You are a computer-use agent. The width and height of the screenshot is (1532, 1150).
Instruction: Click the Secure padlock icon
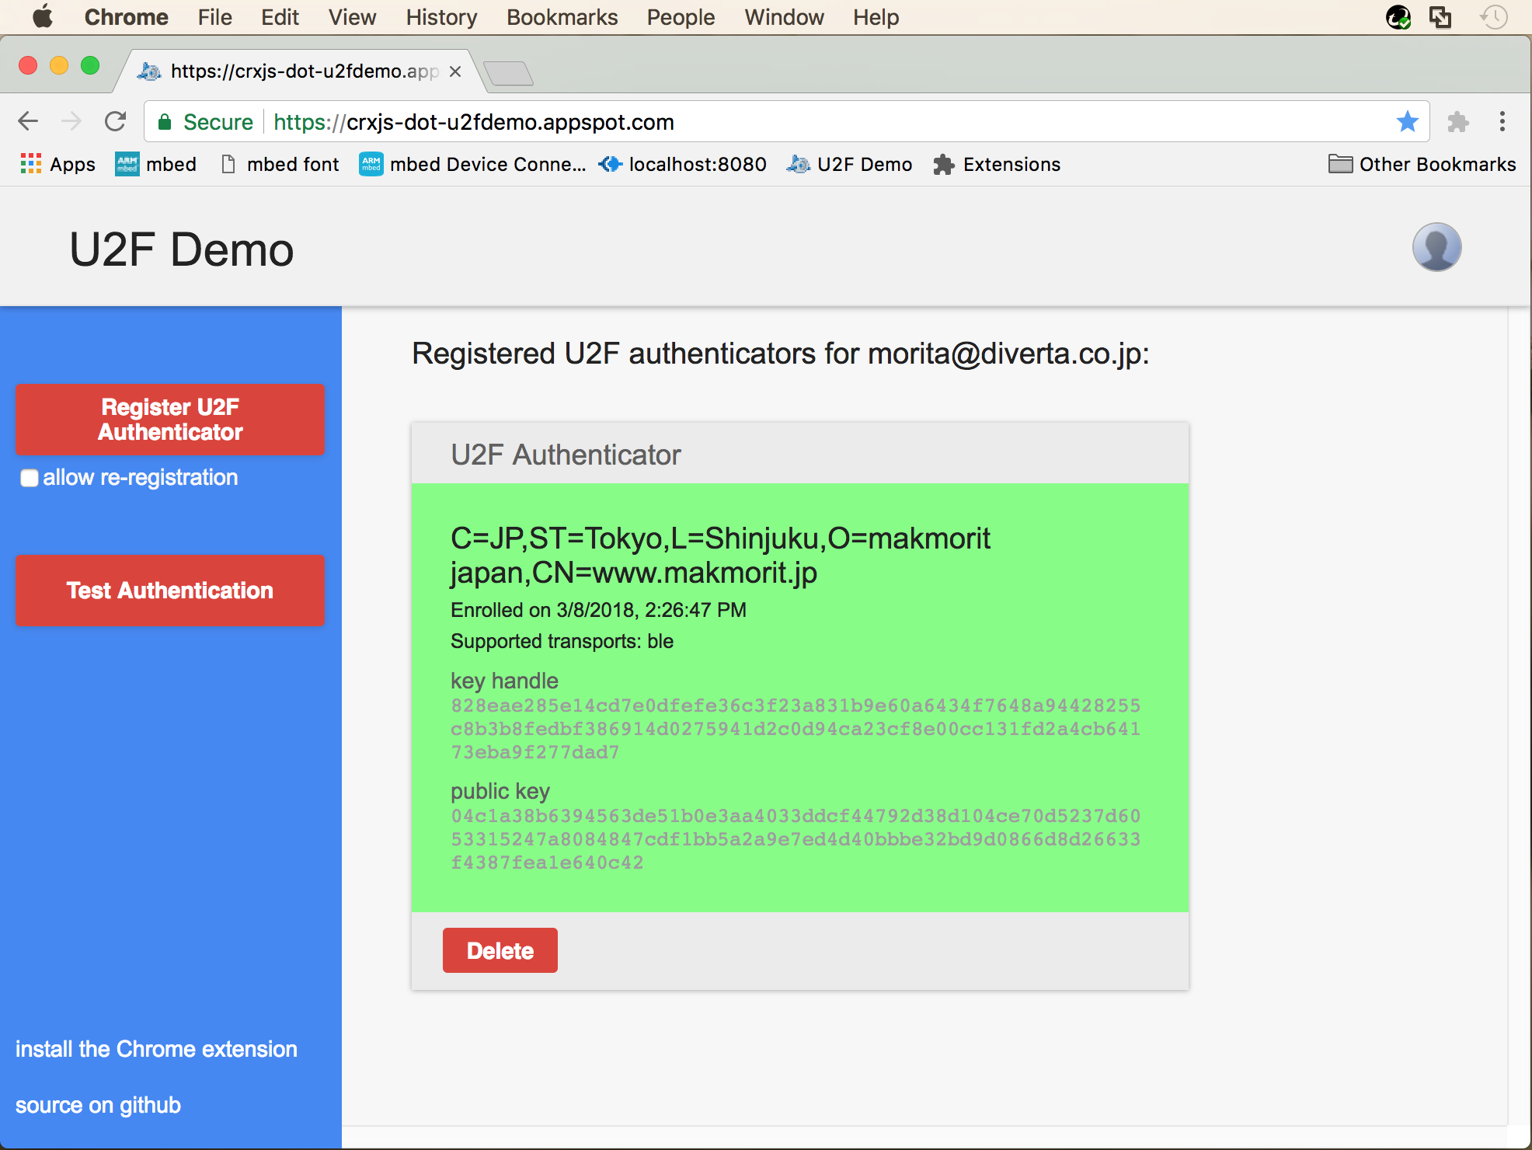tap(165, 121)
